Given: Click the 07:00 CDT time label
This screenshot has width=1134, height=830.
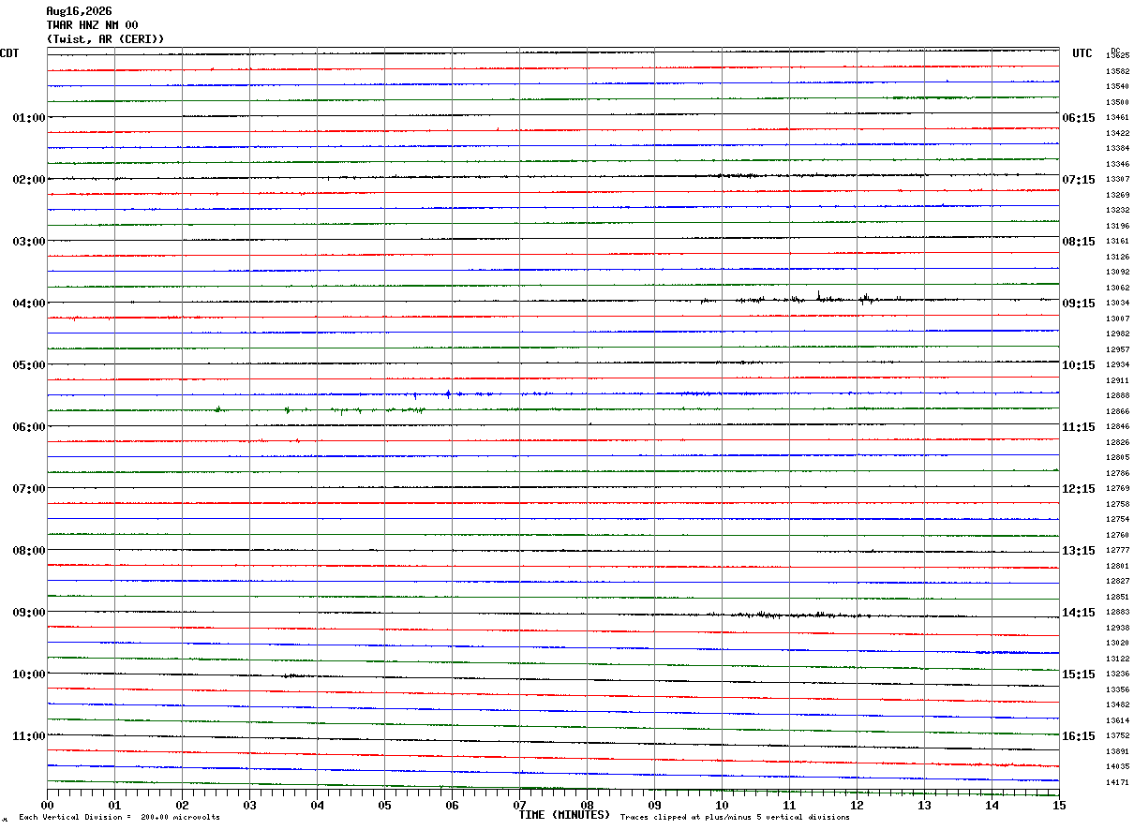Looking at the screenshot, I should coord(29,489).
